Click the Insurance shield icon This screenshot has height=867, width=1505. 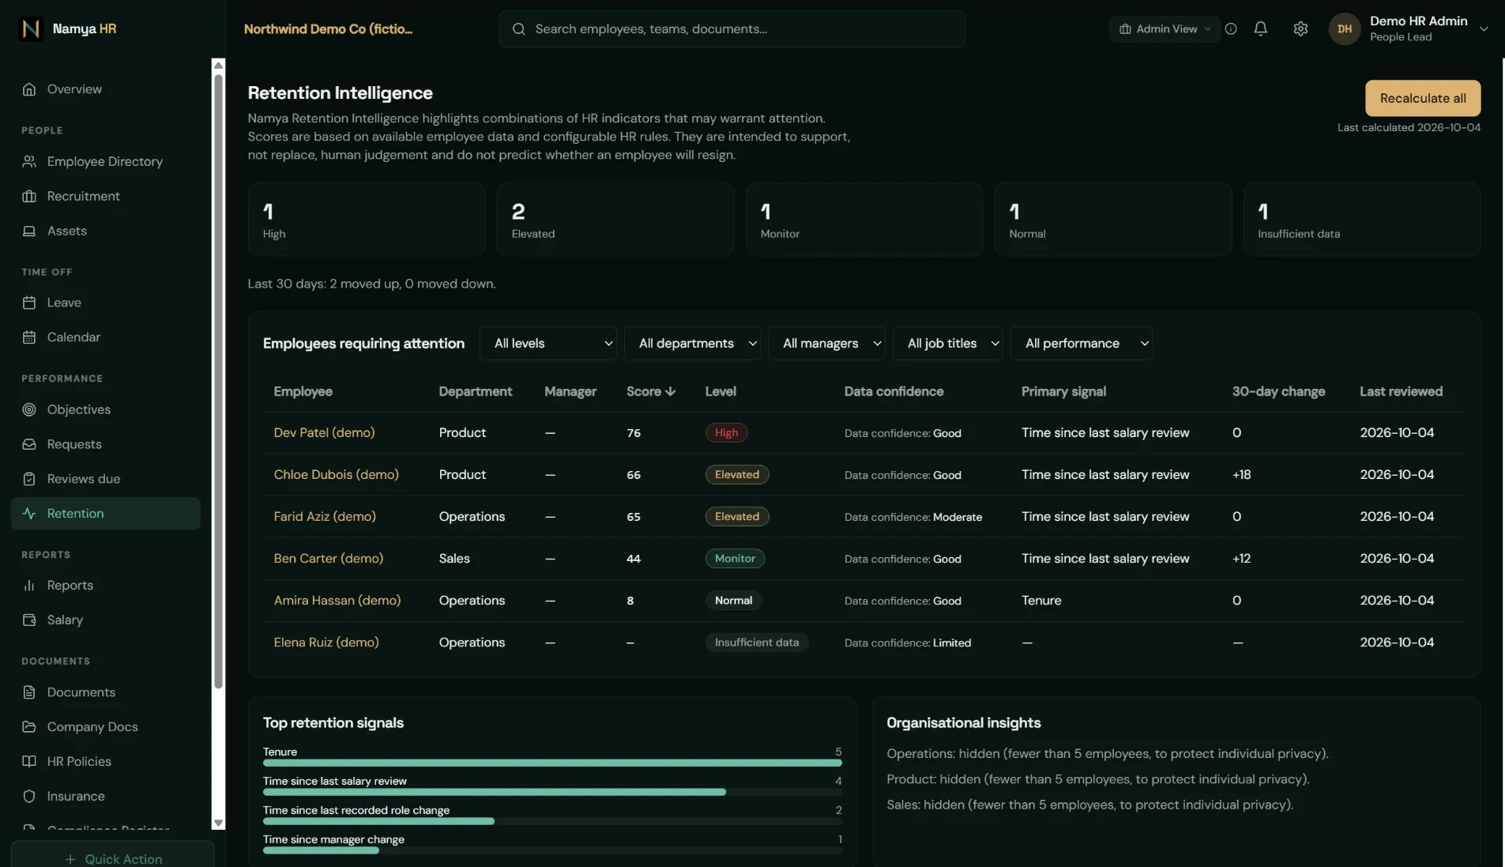click(x=29, y=797)
